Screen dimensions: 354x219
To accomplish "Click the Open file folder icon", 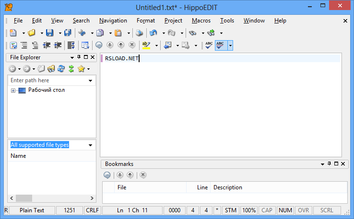I will [32, 33].
